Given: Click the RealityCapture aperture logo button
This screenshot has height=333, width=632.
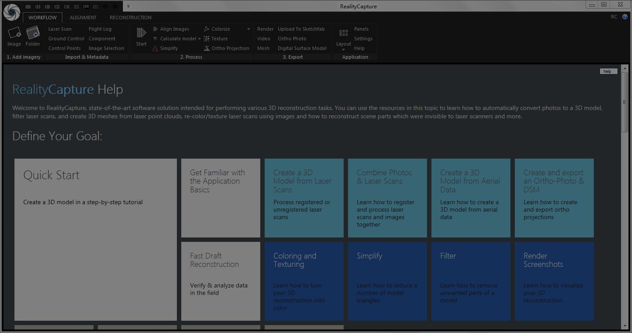Looking at the screenshot, I should 11,12.
